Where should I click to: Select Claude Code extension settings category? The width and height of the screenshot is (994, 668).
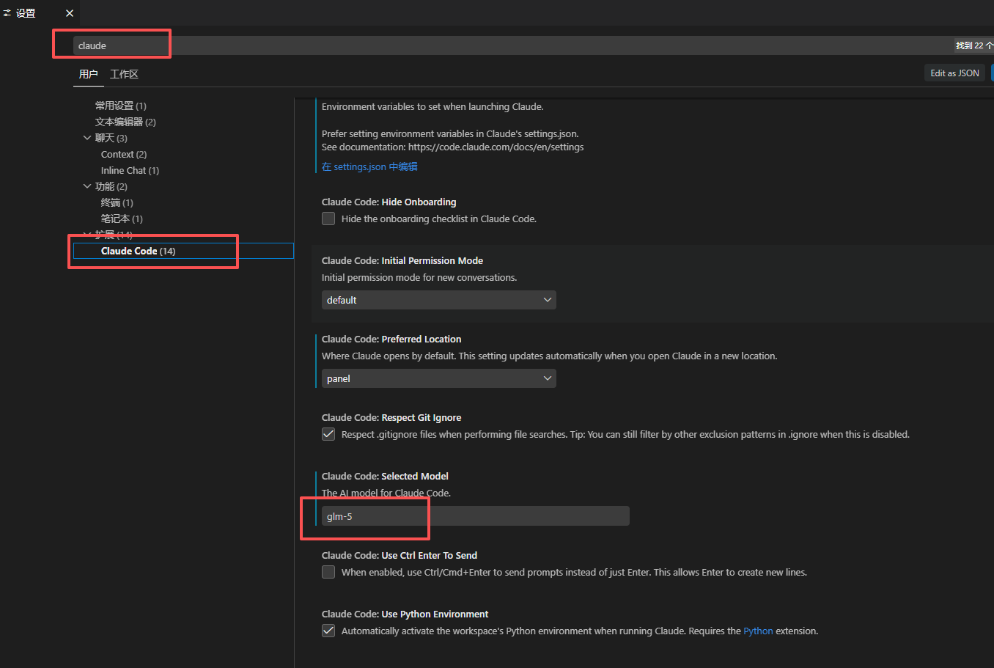pyautogui.click(x=138, y=251)
